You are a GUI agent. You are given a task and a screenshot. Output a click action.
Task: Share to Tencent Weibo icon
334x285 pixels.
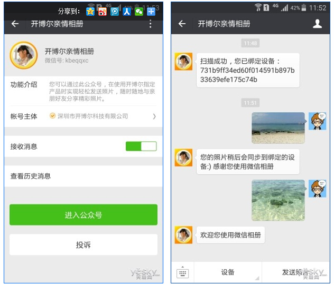tap(115, 12)
